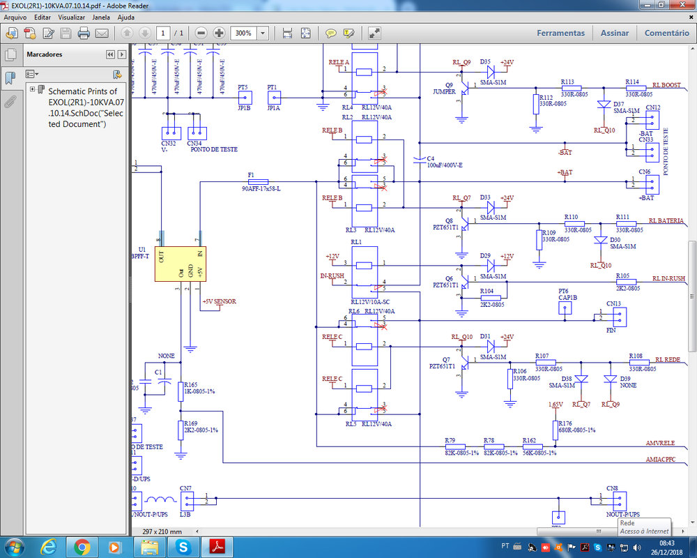
Task: Open the Ferramentas pane
Action: tap(560, 33)
